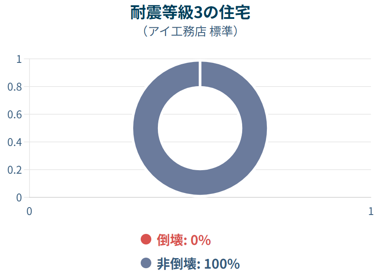Select the y-axis tick label 0.4

(15, 142)
